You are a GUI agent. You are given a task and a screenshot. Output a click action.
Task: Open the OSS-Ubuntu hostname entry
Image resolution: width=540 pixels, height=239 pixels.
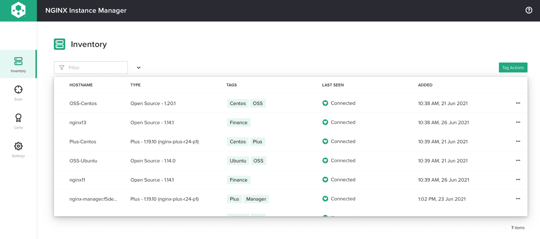click(x=83, y=161)
